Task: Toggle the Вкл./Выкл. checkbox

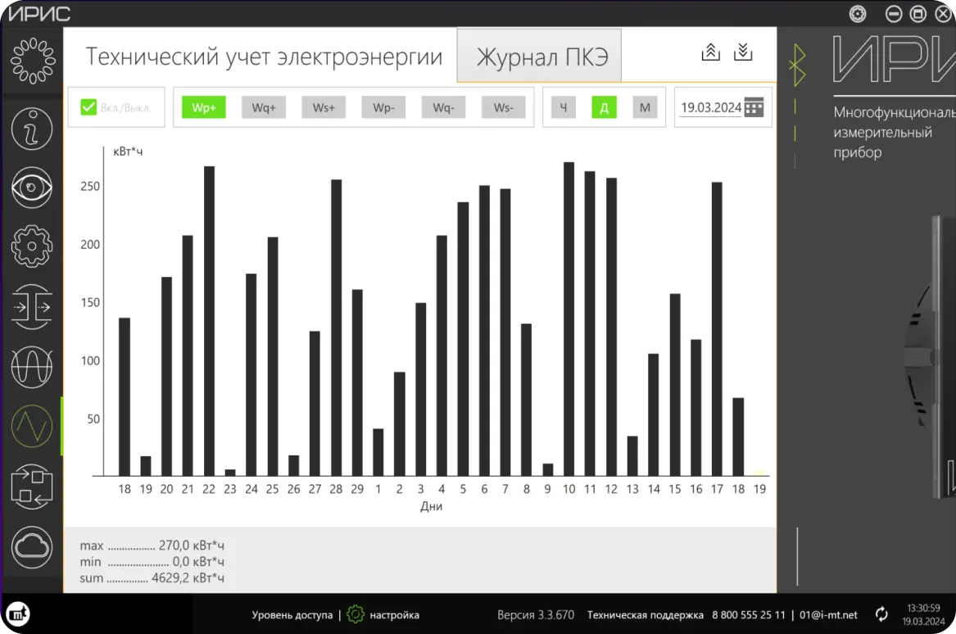Action: coord(88,107)
